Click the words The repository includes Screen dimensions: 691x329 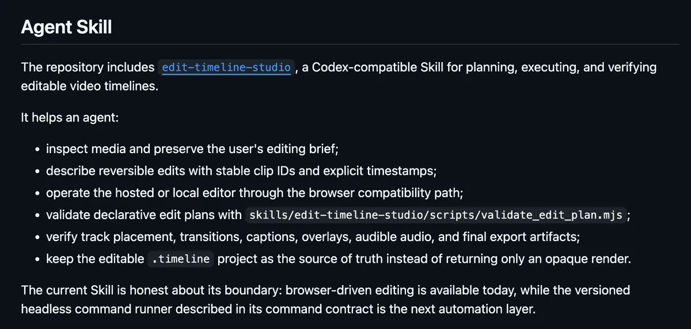click(x=88, y=67)
